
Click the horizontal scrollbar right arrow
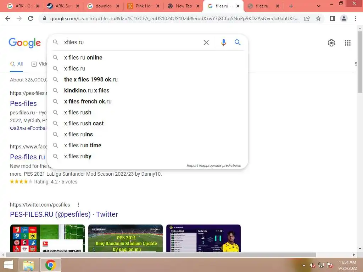click(354, 255)
